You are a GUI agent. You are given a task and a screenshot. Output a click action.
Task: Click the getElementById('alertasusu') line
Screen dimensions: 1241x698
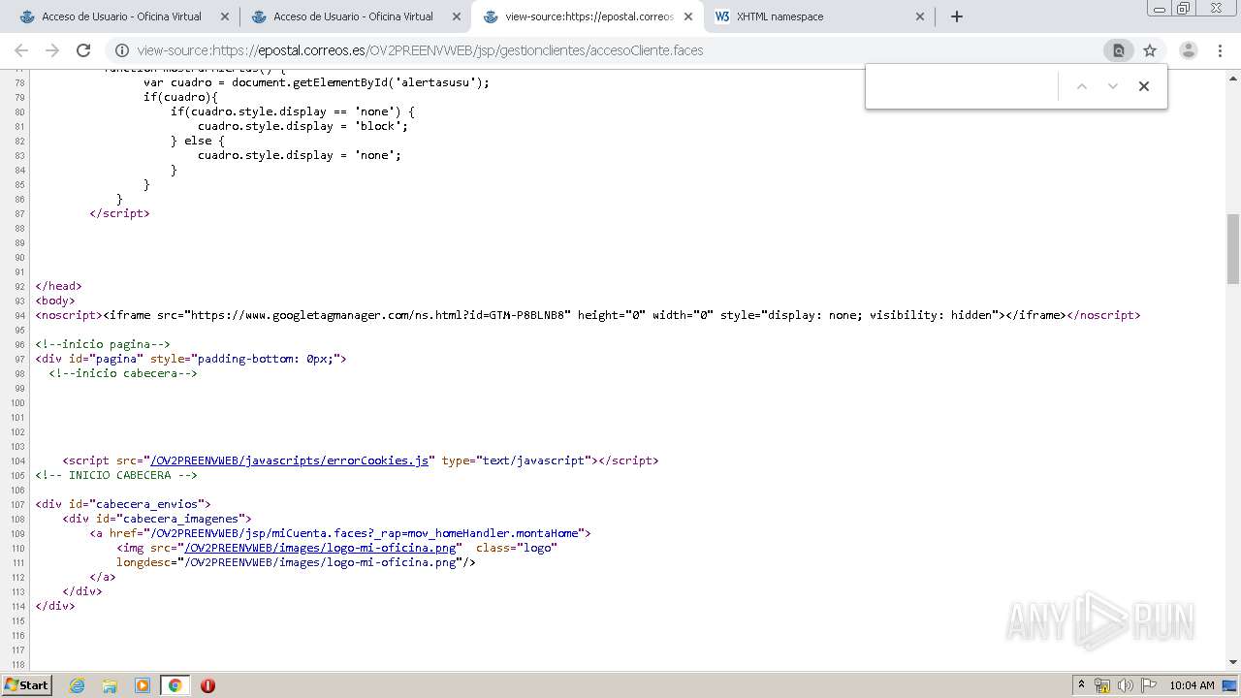[316, 82]
